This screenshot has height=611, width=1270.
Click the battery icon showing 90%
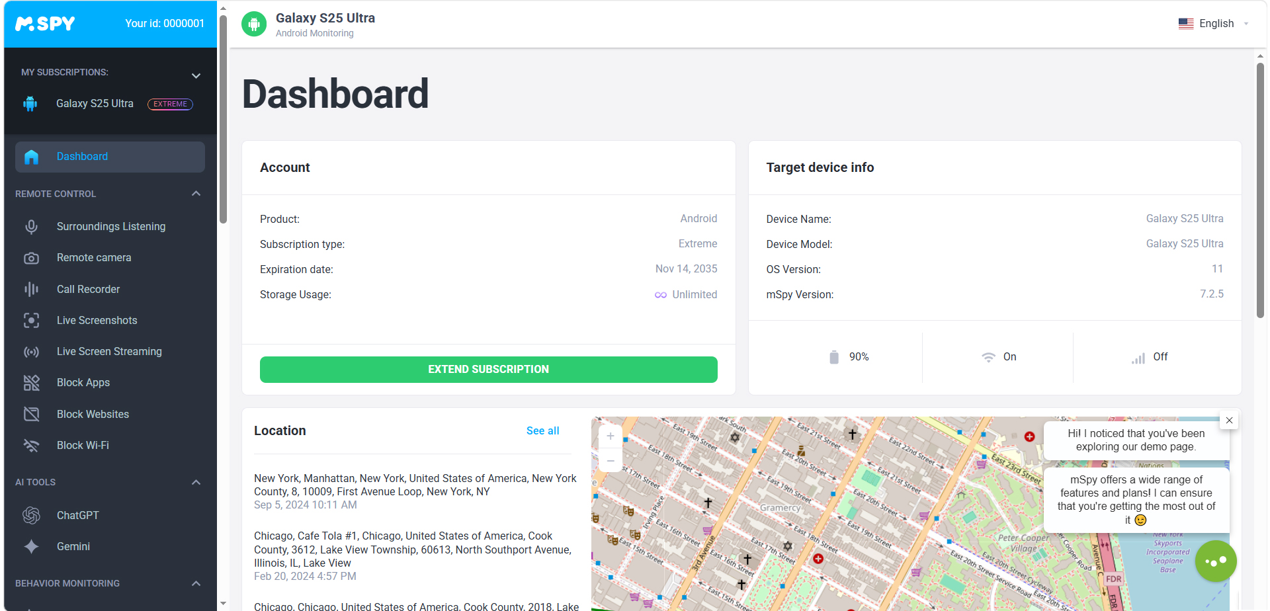point(834,357)
